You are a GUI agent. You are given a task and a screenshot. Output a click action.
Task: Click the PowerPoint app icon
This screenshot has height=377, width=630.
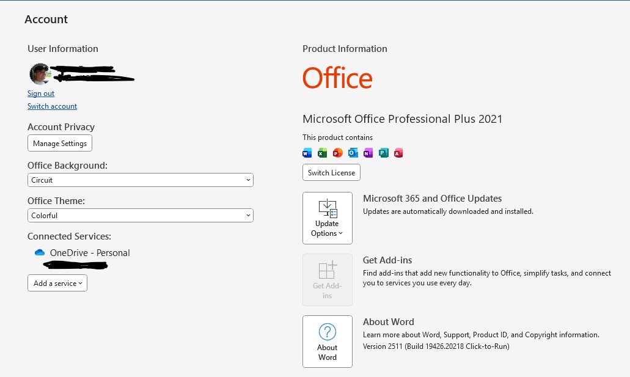pos(337,153)
